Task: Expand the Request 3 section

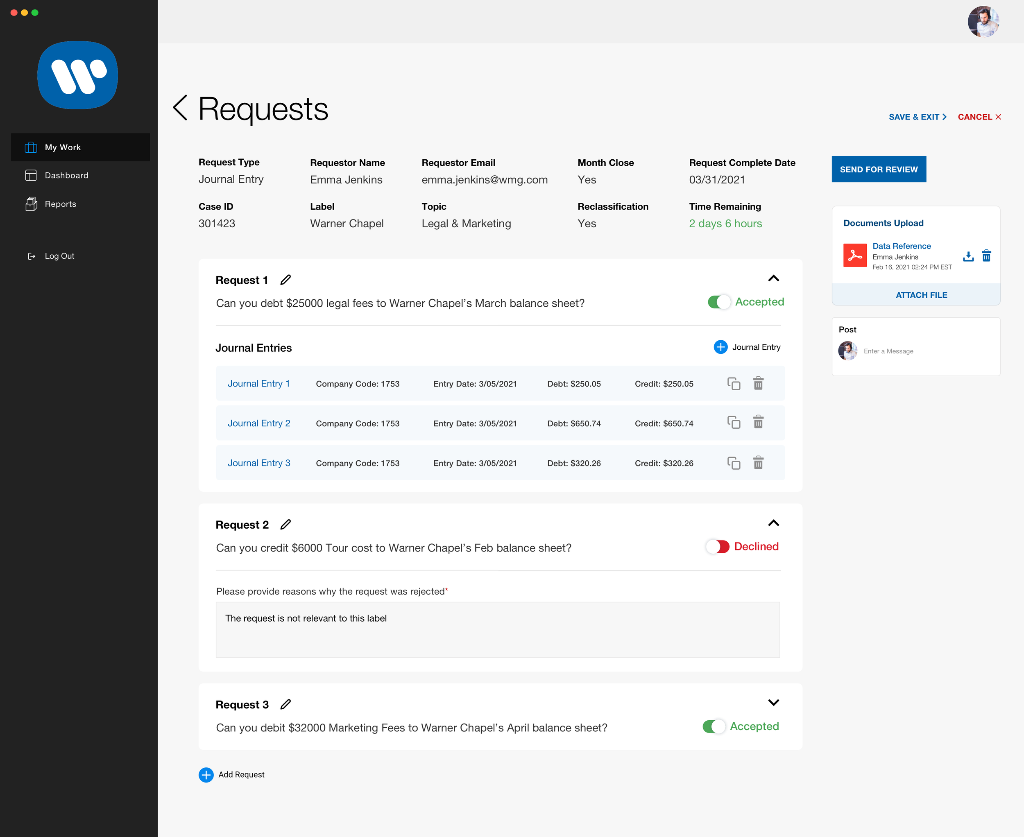Action: 773,703
